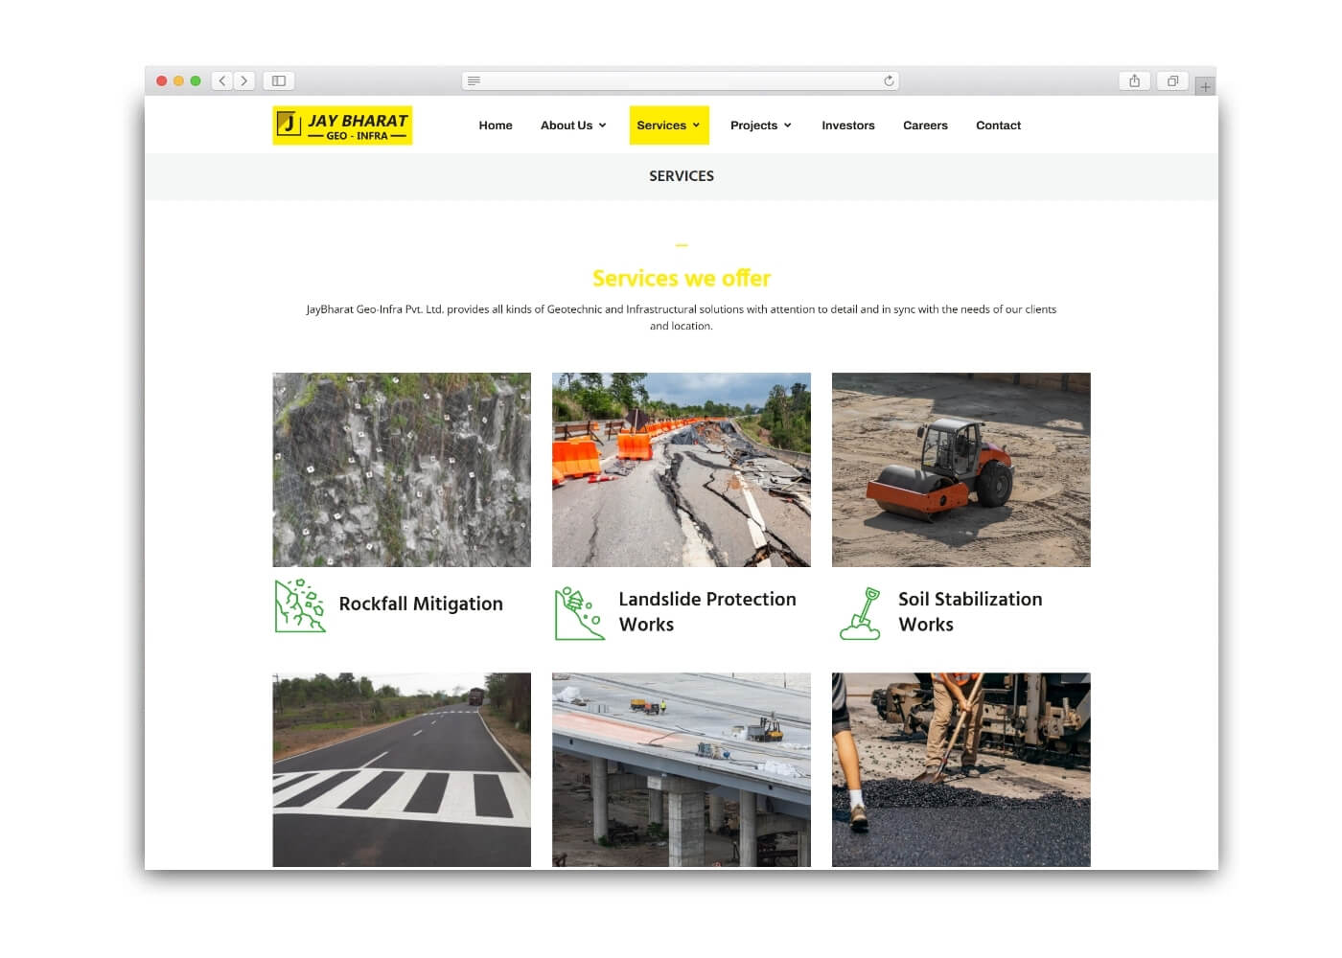Open the Rockfall Mitigation photo

pos(402,469)
